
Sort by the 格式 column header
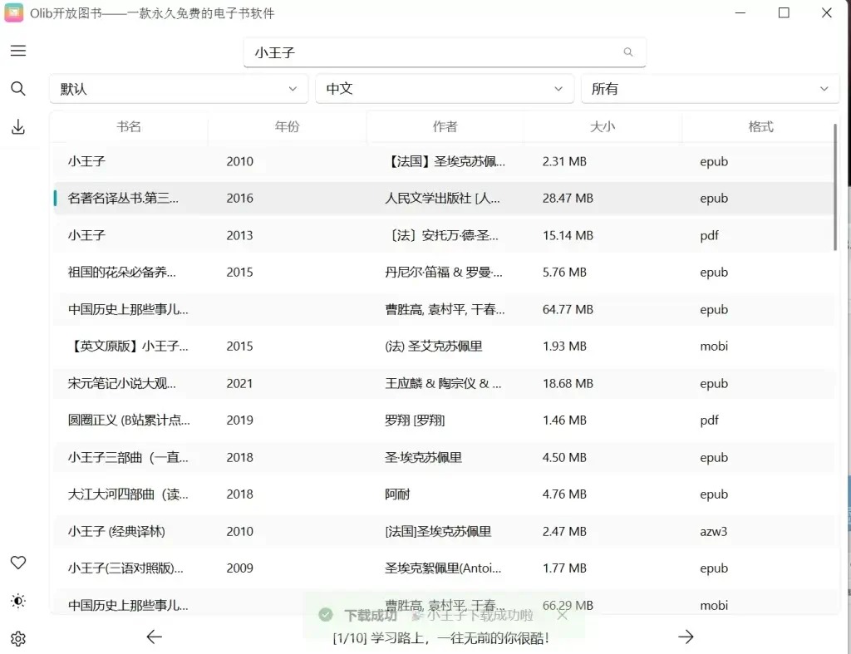pos(760,126)
